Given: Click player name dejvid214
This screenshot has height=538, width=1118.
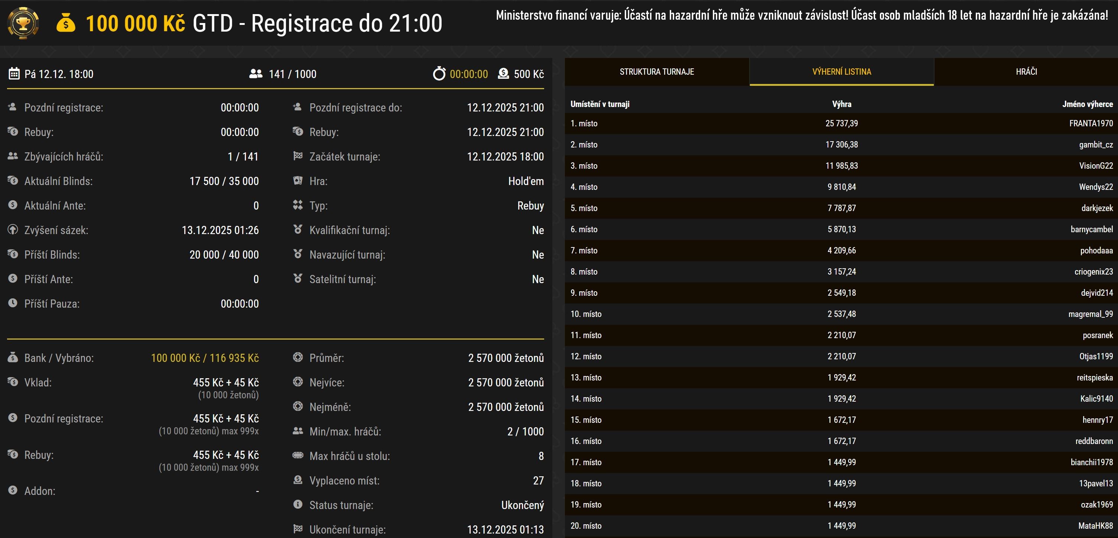Looking at the screenshot, I should pyautogui.click(x=1097, y=293).
